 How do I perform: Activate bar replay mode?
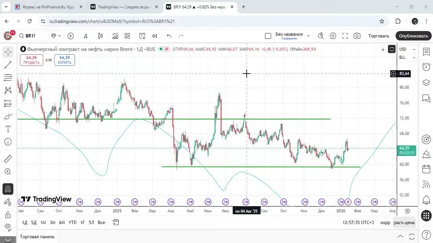click(x=154, y=36)
